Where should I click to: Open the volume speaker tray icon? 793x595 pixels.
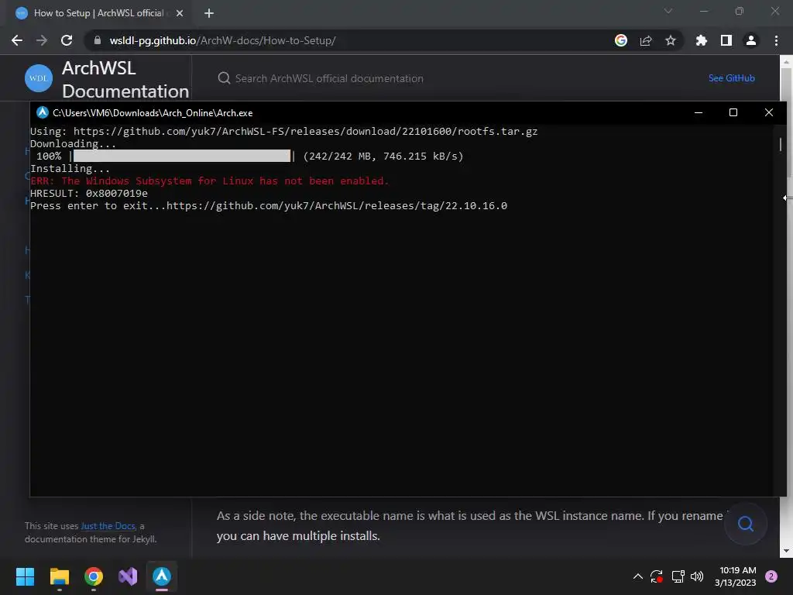click(x=697, y=576)
